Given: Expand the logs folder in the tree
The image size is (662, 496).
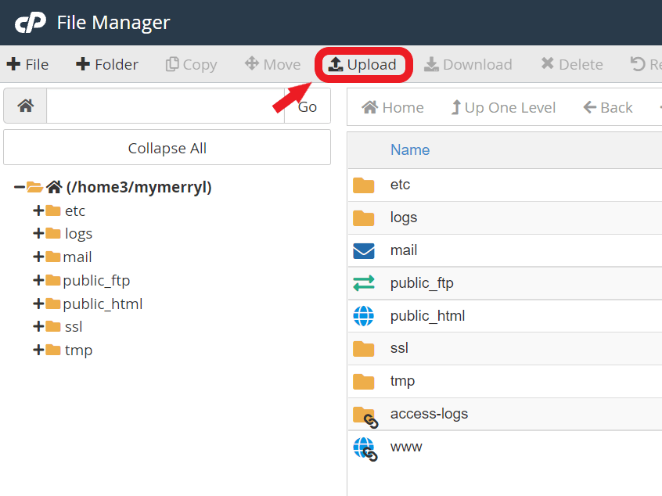Looking at the screenshot, I should 38,233.
